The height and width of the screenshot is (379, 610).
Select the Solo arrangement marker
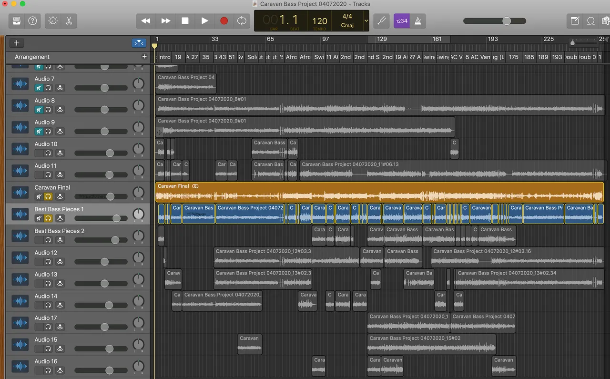[252, 57]
